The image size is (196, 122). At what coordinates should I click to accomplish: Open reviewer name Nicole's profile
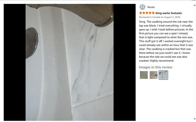151,7
